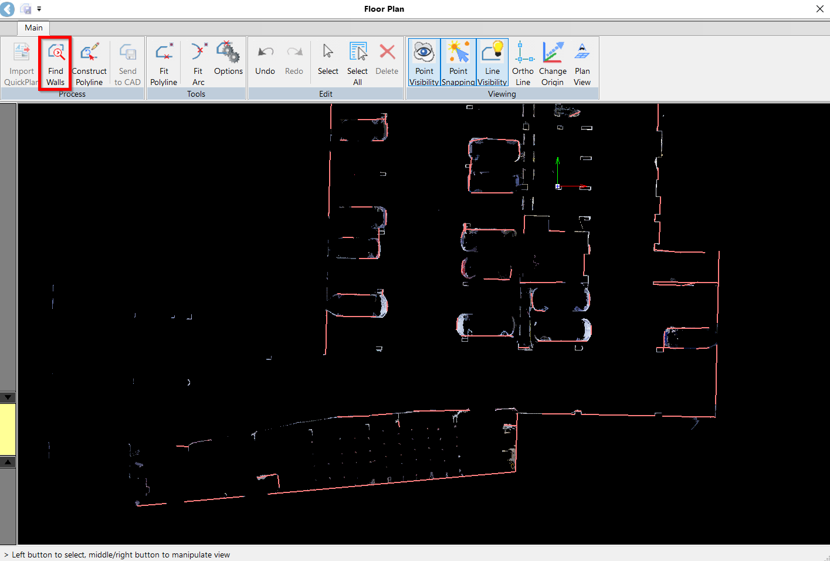Image resolution: width=830 pixels, height=561 pixels.
Task: Switch to Plan View
Action: (x=582, y=63)
